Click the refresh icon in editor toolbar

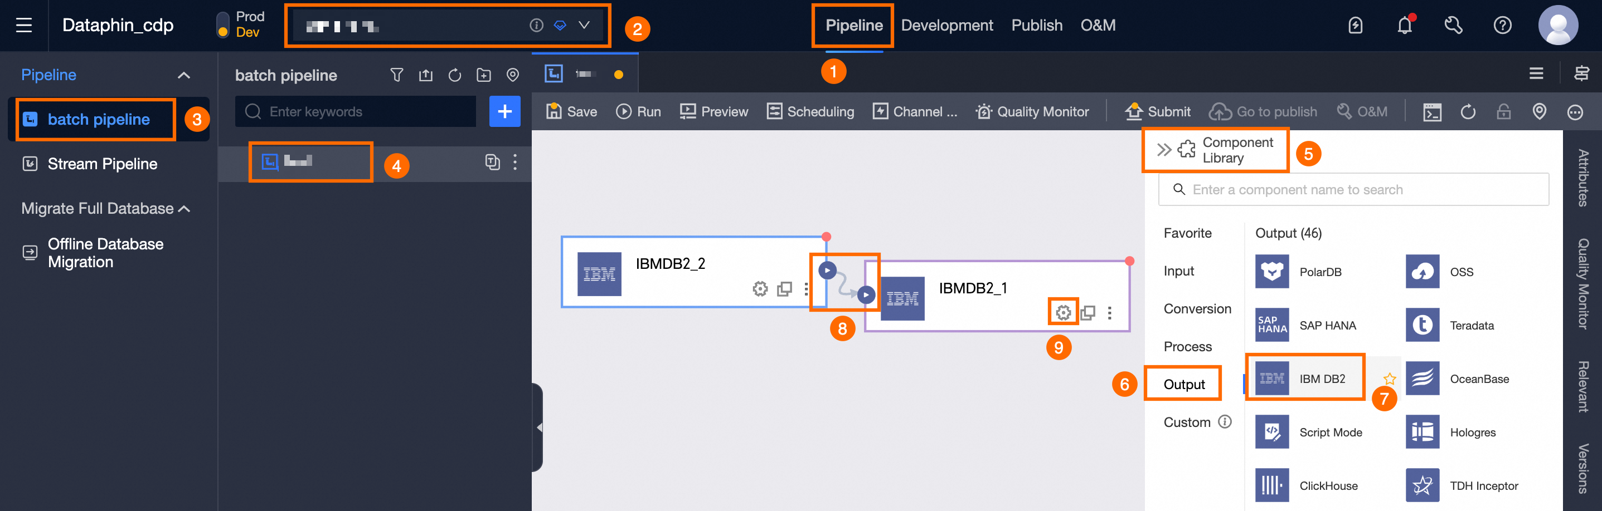(1468, 112)
